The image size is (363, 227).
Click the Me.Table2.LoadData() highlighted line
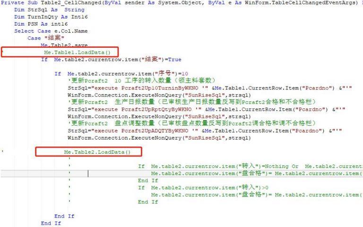[97, 152]
